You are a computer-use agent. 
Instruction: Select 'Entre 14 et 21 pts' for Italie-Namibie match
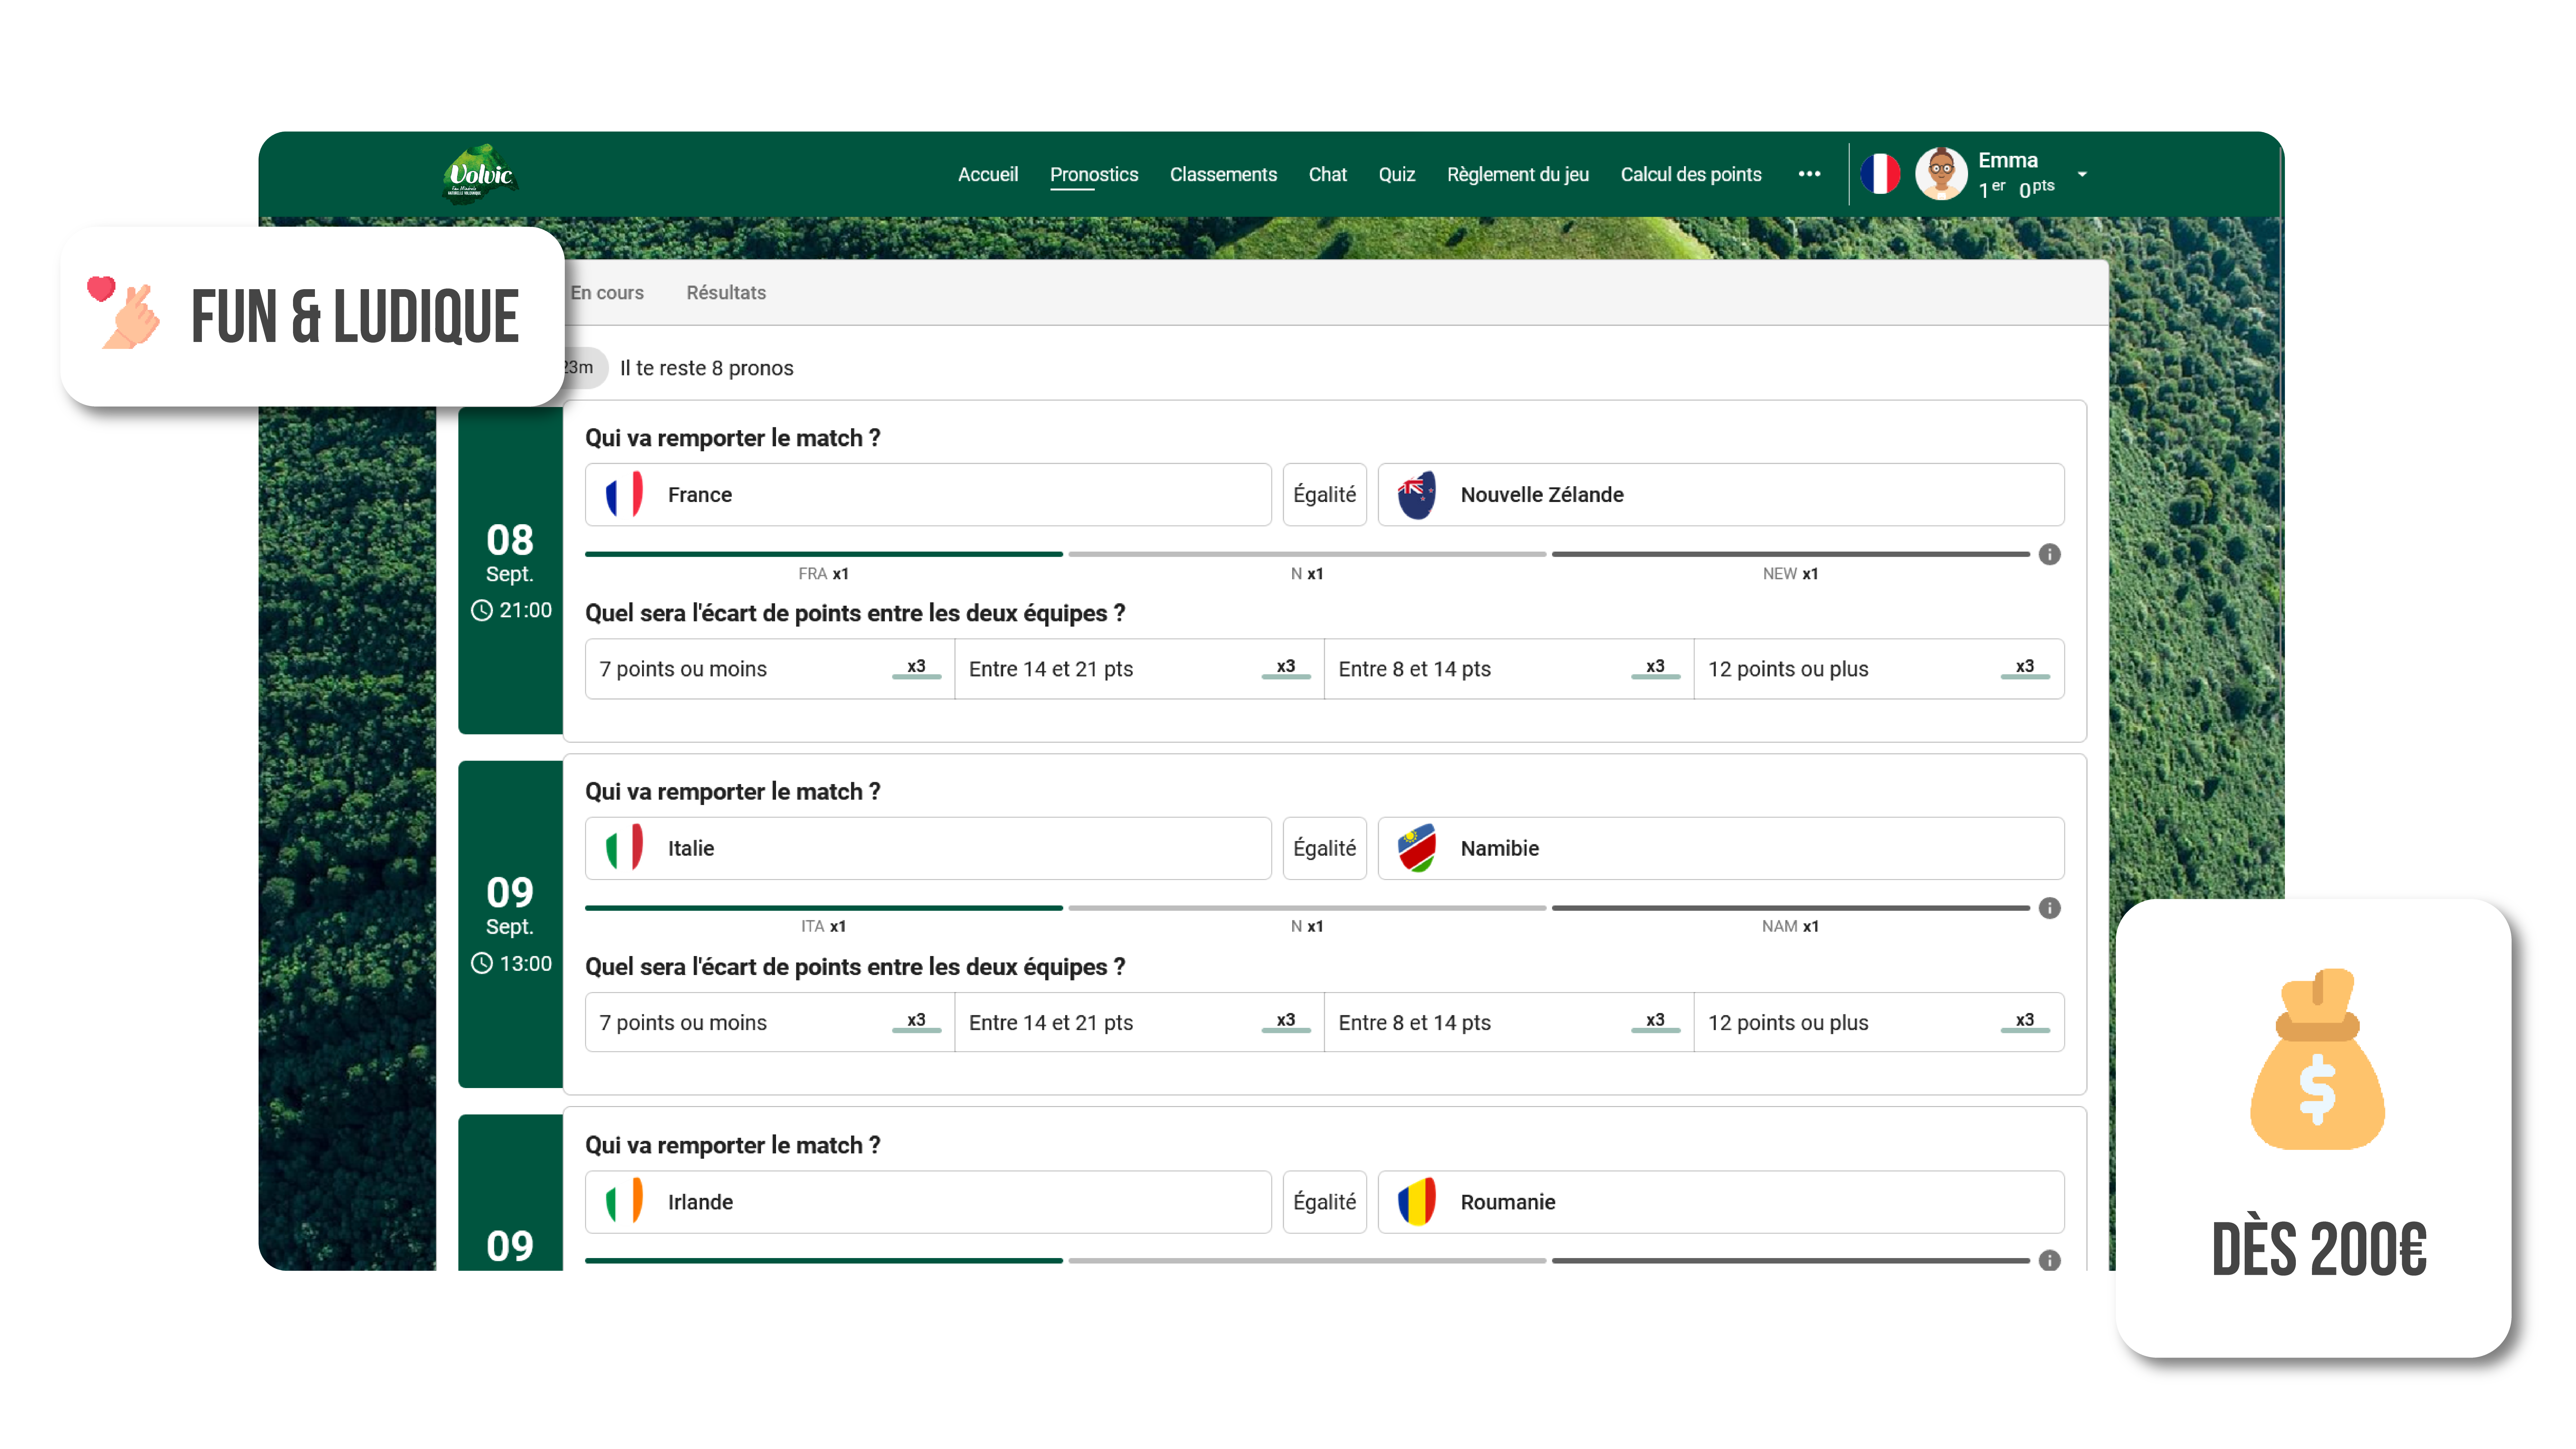click(1140, 1022)
